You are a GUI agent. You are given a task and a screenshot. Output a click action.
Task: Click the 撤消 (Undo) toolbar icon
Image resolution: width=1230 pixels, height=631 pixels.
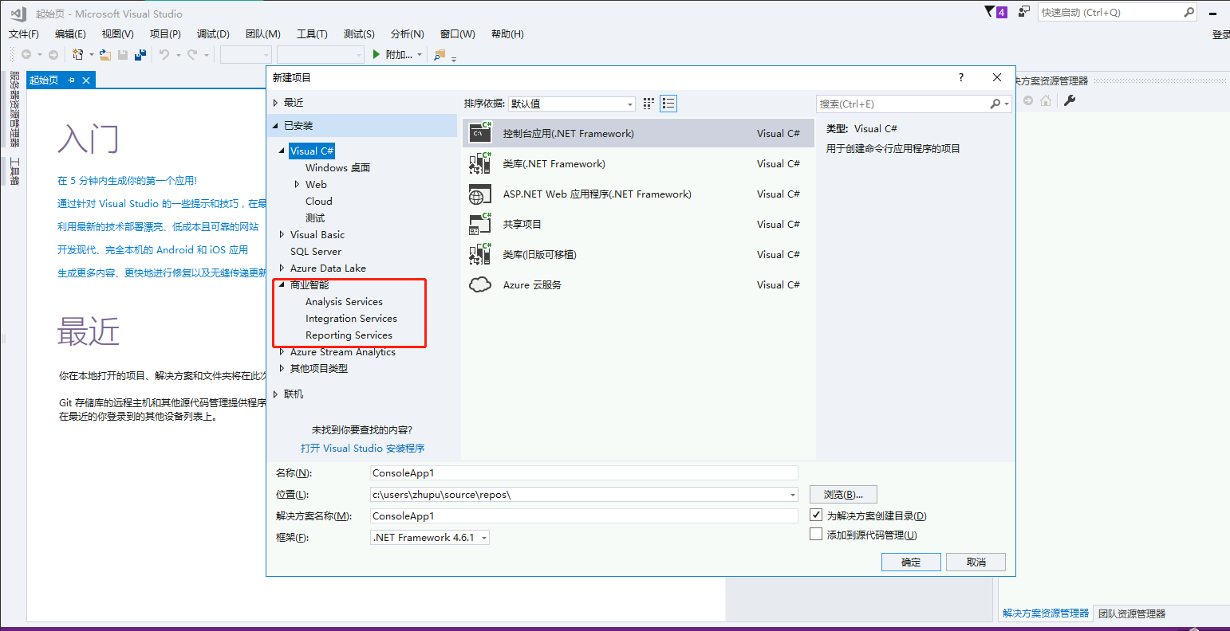point(165,54)
